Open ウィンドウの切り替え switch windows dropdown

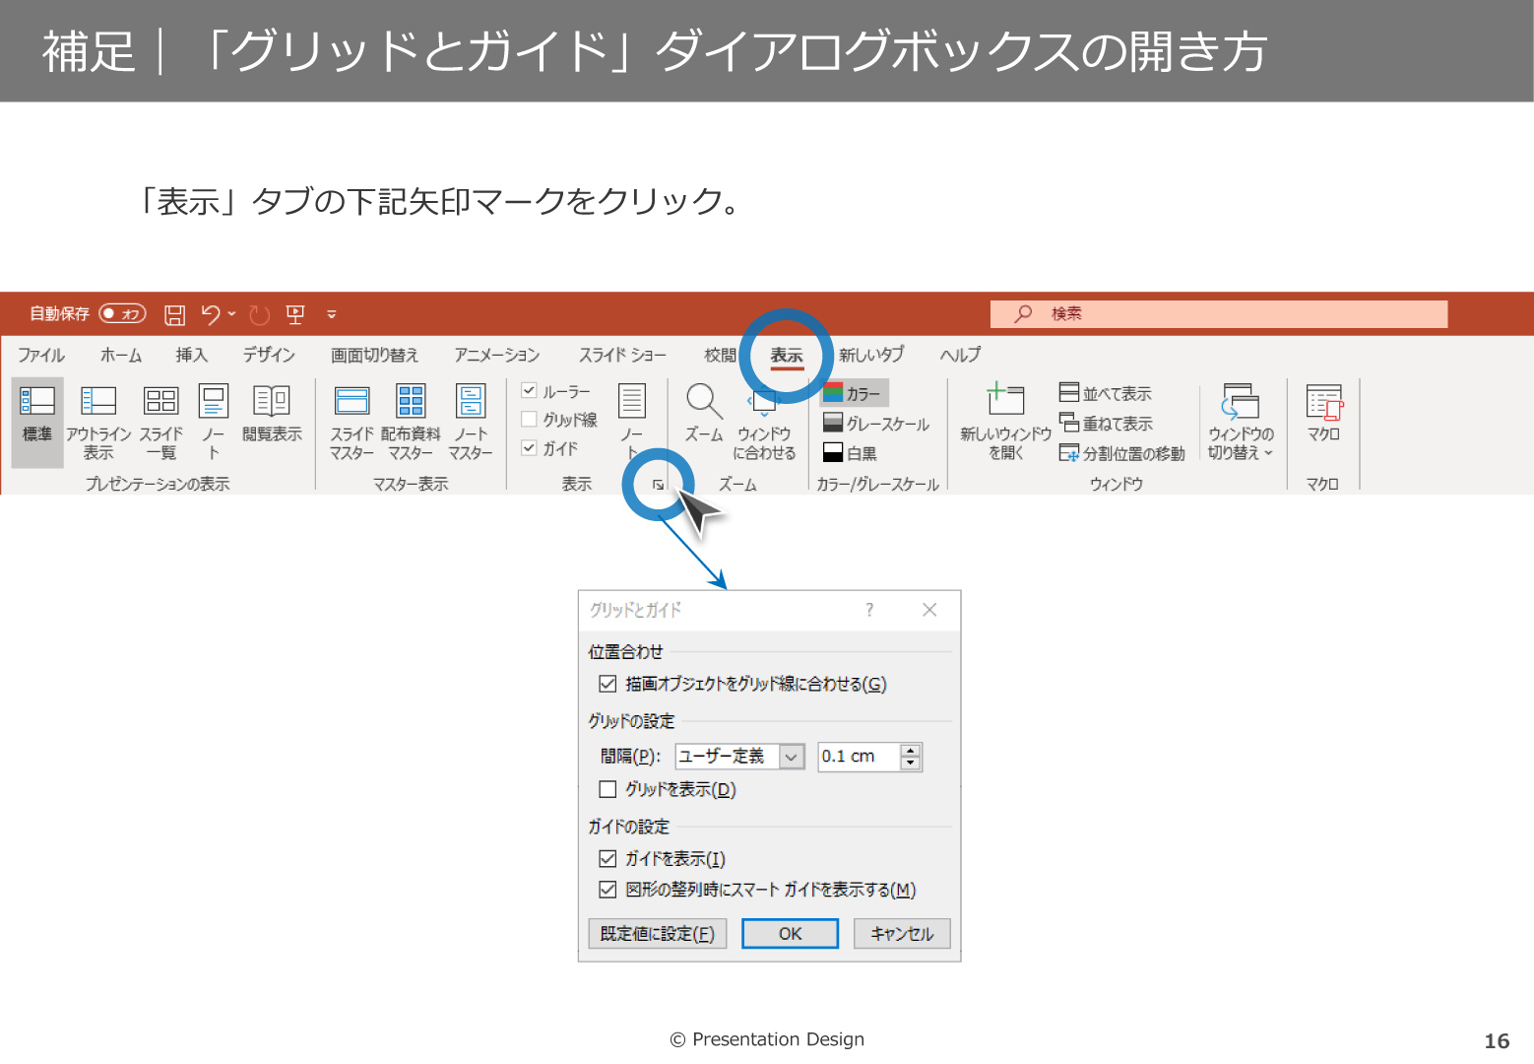point(1241,422)
